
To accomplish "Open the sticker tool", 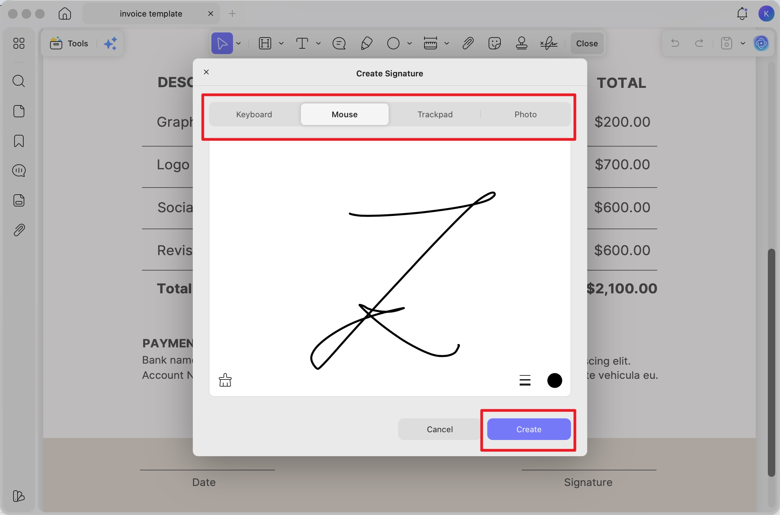I will (x=495, y=43).
